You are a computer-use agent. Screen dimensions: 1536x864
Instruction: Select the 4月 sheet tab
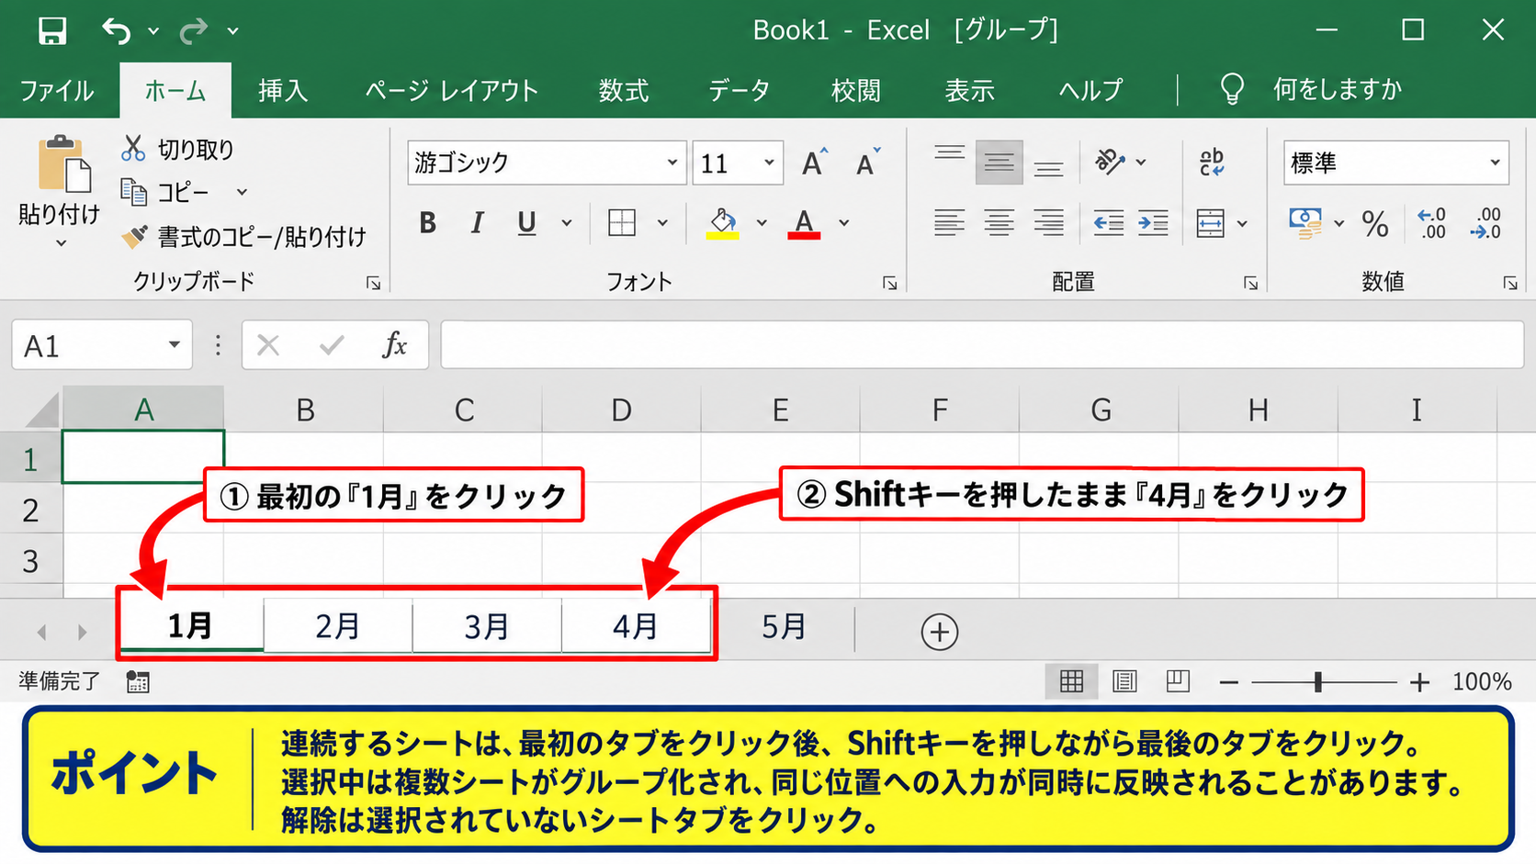pos(636,627)
